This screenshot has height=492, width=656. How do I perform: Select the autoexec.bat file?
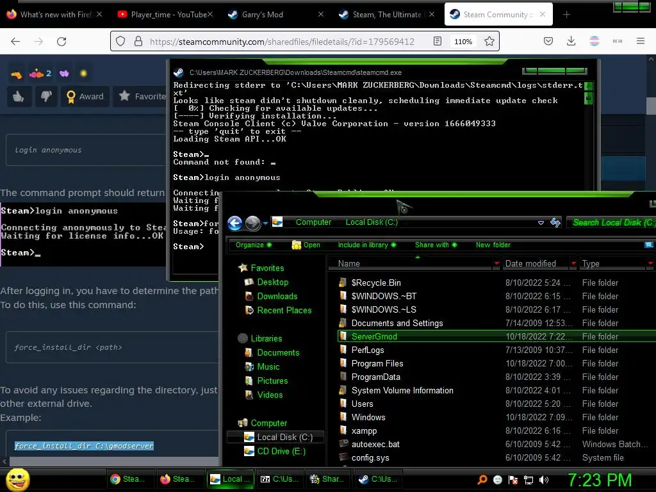[x=375, y=445]
